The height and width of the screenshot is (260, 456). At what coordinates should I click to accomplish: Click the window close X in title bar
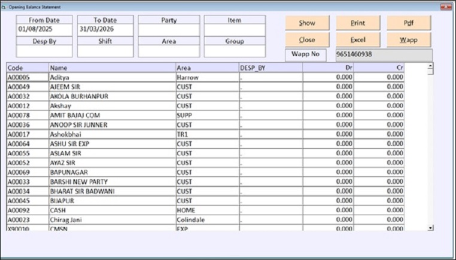tap(446, 7)
